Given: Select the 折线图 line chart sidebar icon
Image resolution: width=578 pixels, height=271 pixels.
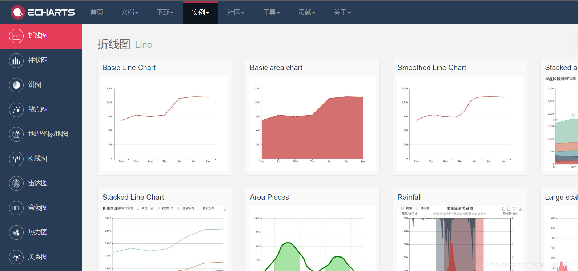Looking at the screenshot, I should (16, 36).
